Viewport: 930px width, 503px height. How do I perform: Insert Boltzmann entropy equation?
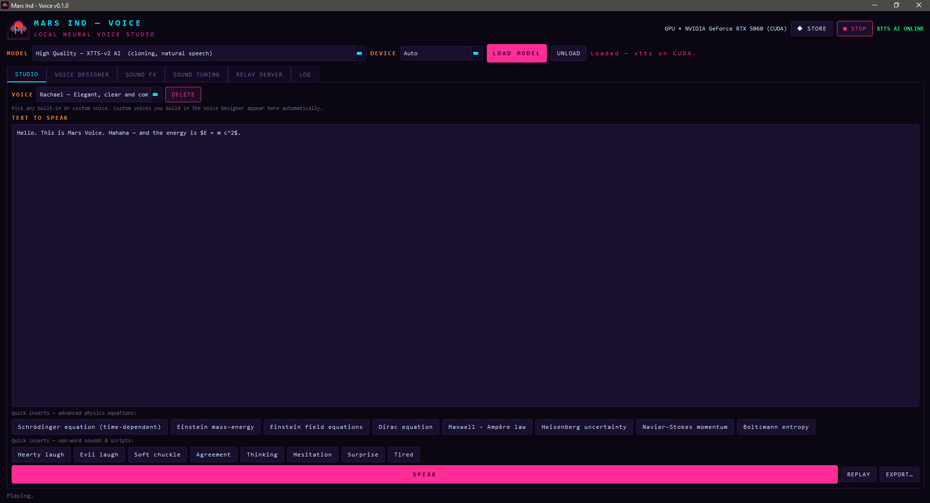[776, 427]
